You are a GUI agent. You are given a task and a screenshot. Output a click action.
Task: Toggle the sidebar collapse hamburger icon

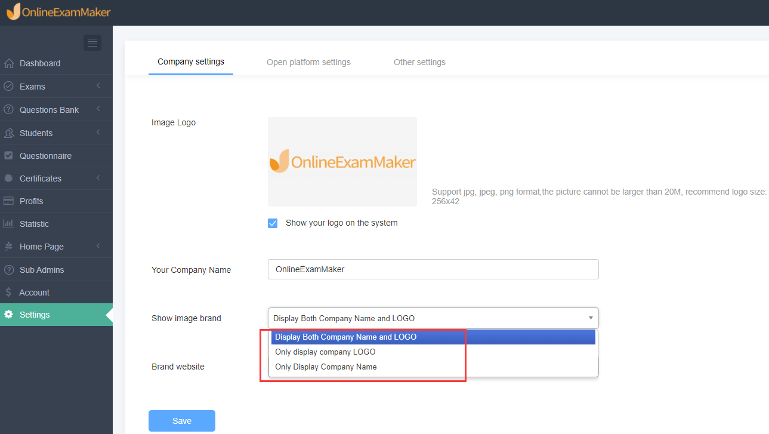[x=92, y=42]
